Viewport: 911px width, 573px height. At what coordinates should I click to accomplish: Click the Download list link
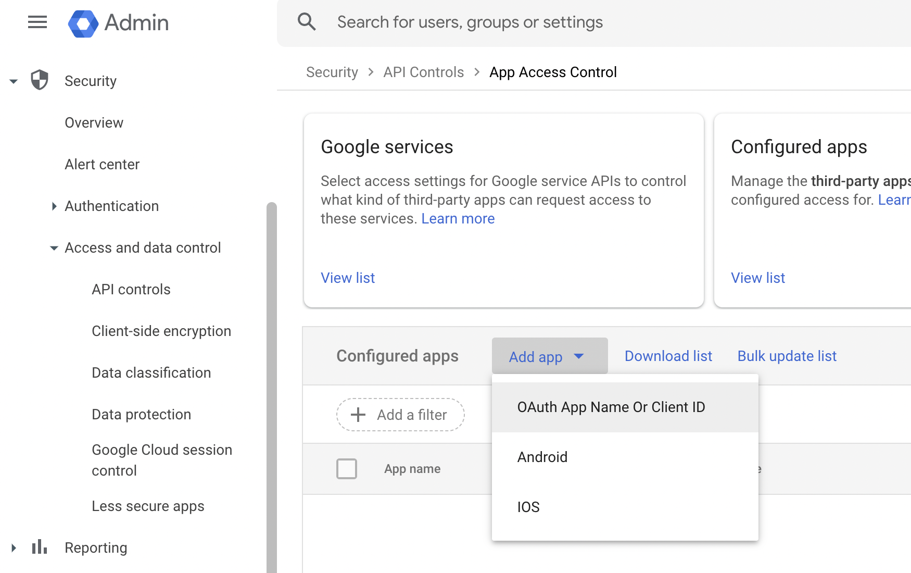click(668, 356)
